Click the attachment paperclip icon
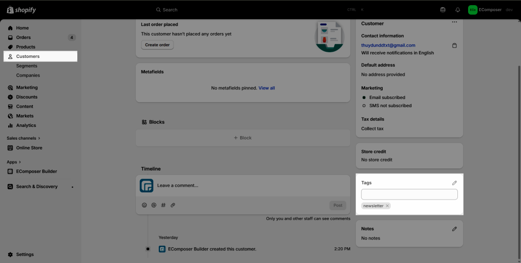 click(173, 205)
